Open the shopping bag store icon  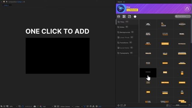187,9
